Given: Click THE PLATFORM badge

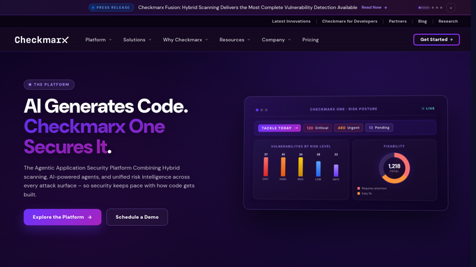Looking at the screenshot, I should 49,84.
